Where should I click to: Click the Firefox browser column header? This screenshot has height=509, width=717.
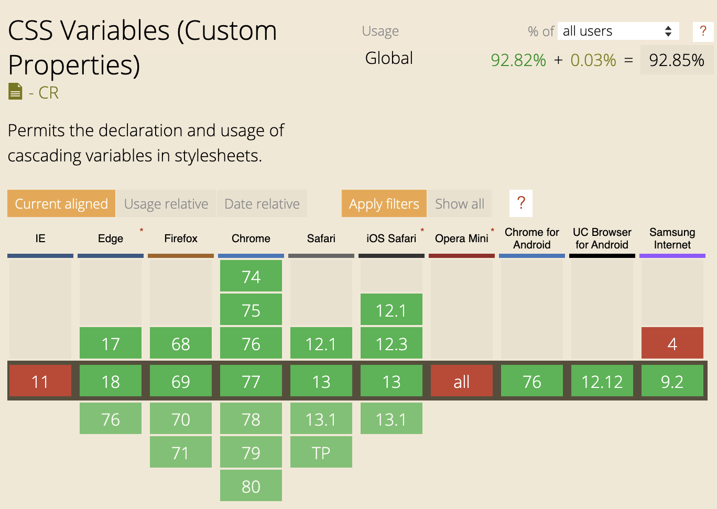[x=181, y=239]
